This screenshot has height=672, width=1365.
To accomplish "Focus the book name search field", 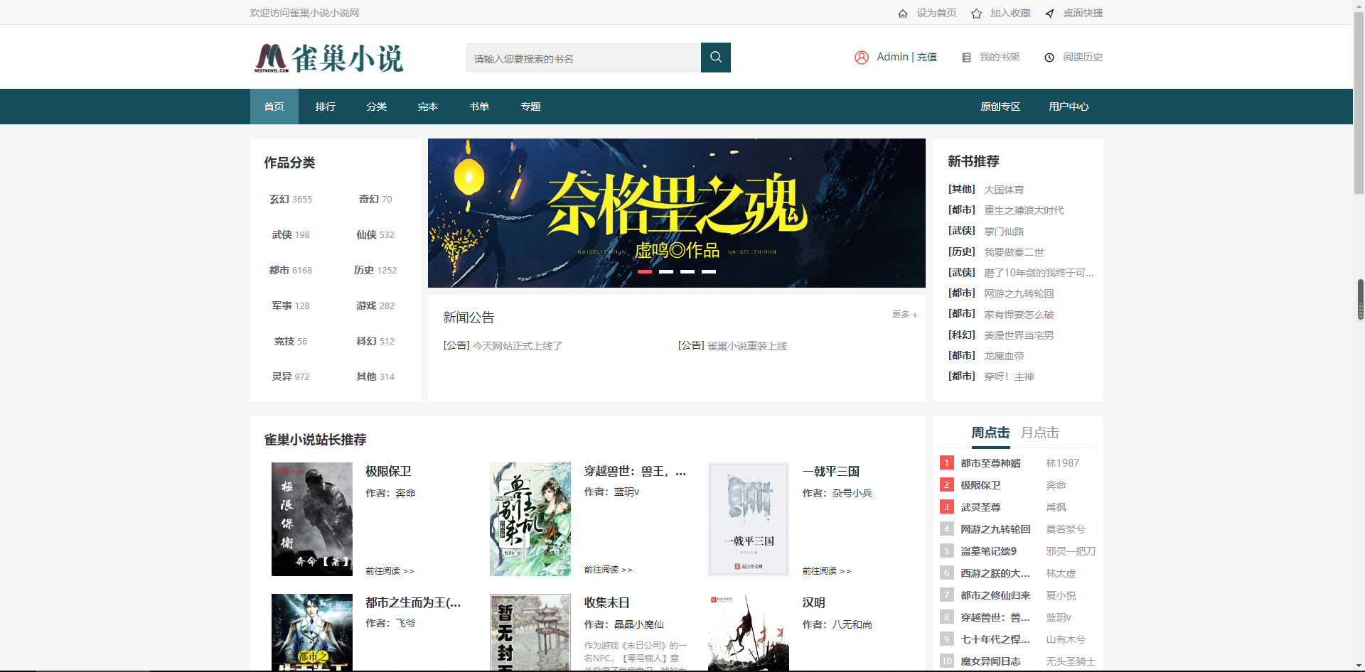I will (x=584, y=58).
